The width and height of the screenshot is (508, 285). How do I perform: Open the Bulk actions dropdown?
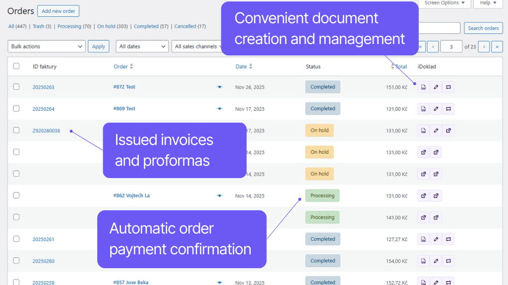click(46, 46)
